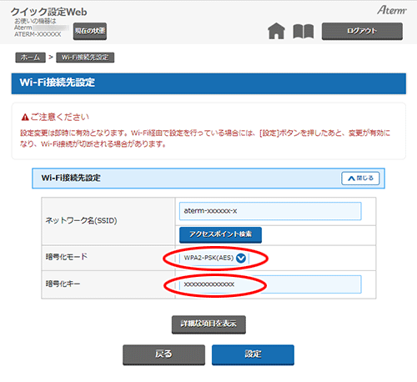The image size is (417, 382).
Task: Click 詳細な項目を表示 button
Action: coord(208,324)
